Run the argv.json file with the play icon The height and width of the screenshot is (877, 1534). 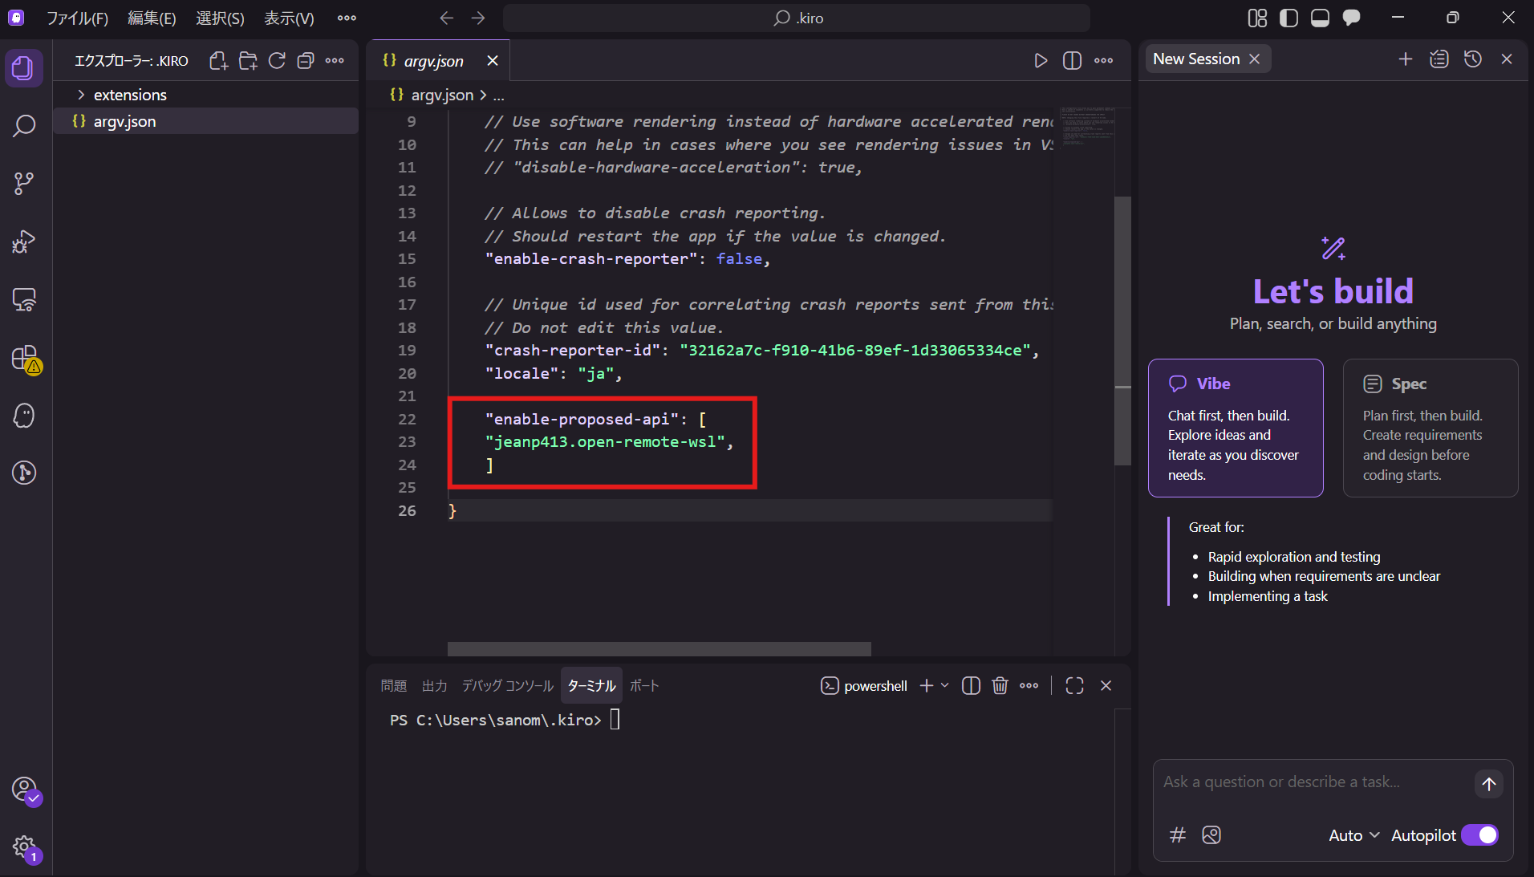1041,60
